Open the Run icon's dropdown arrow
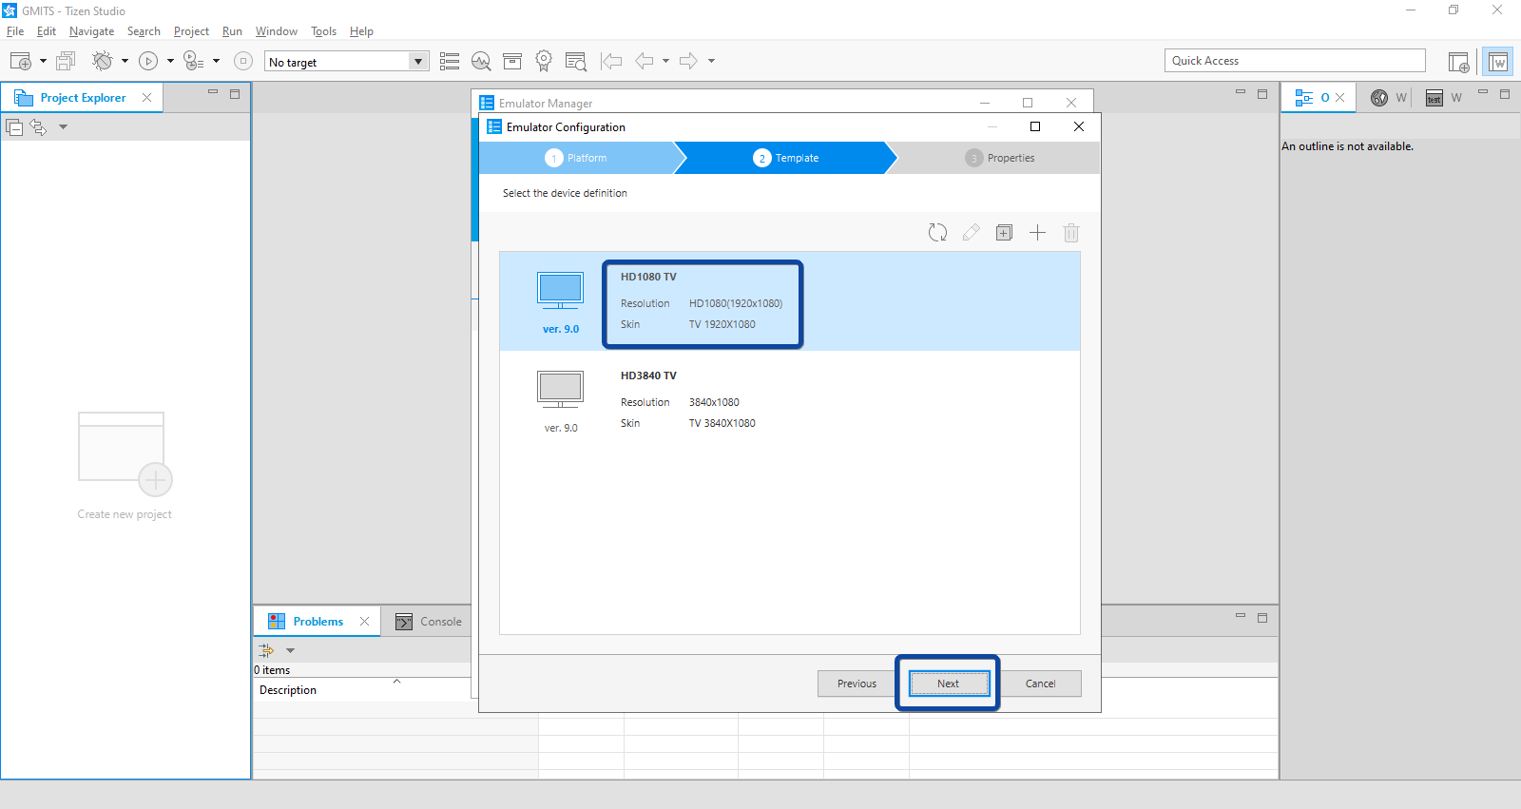 click(170, 61)
